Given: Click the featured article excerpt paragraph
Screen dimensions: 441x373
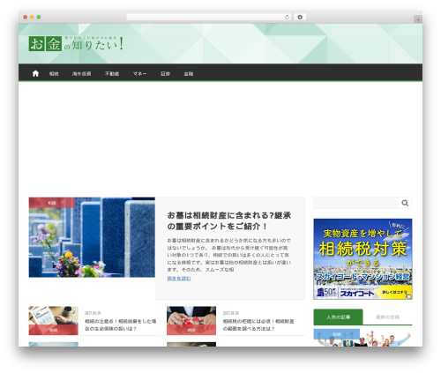Looking at the screenshot, I should [x=228, y=255].
